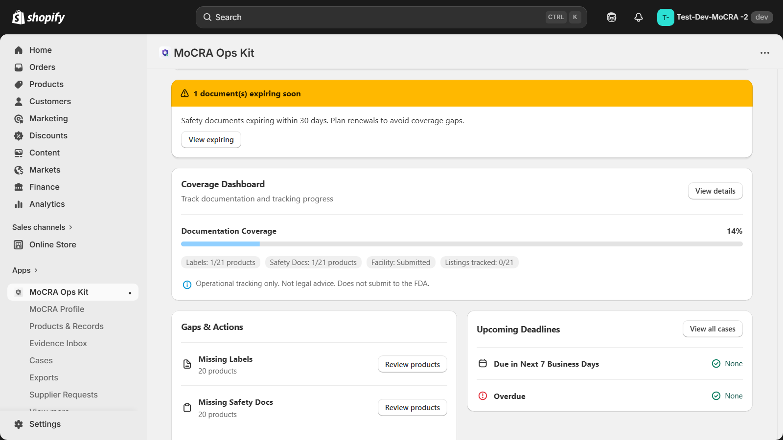Click the '1 document(s) expiring soon' banner title
This screenshot has width=783, height=440.
click(x=247, y=93)
